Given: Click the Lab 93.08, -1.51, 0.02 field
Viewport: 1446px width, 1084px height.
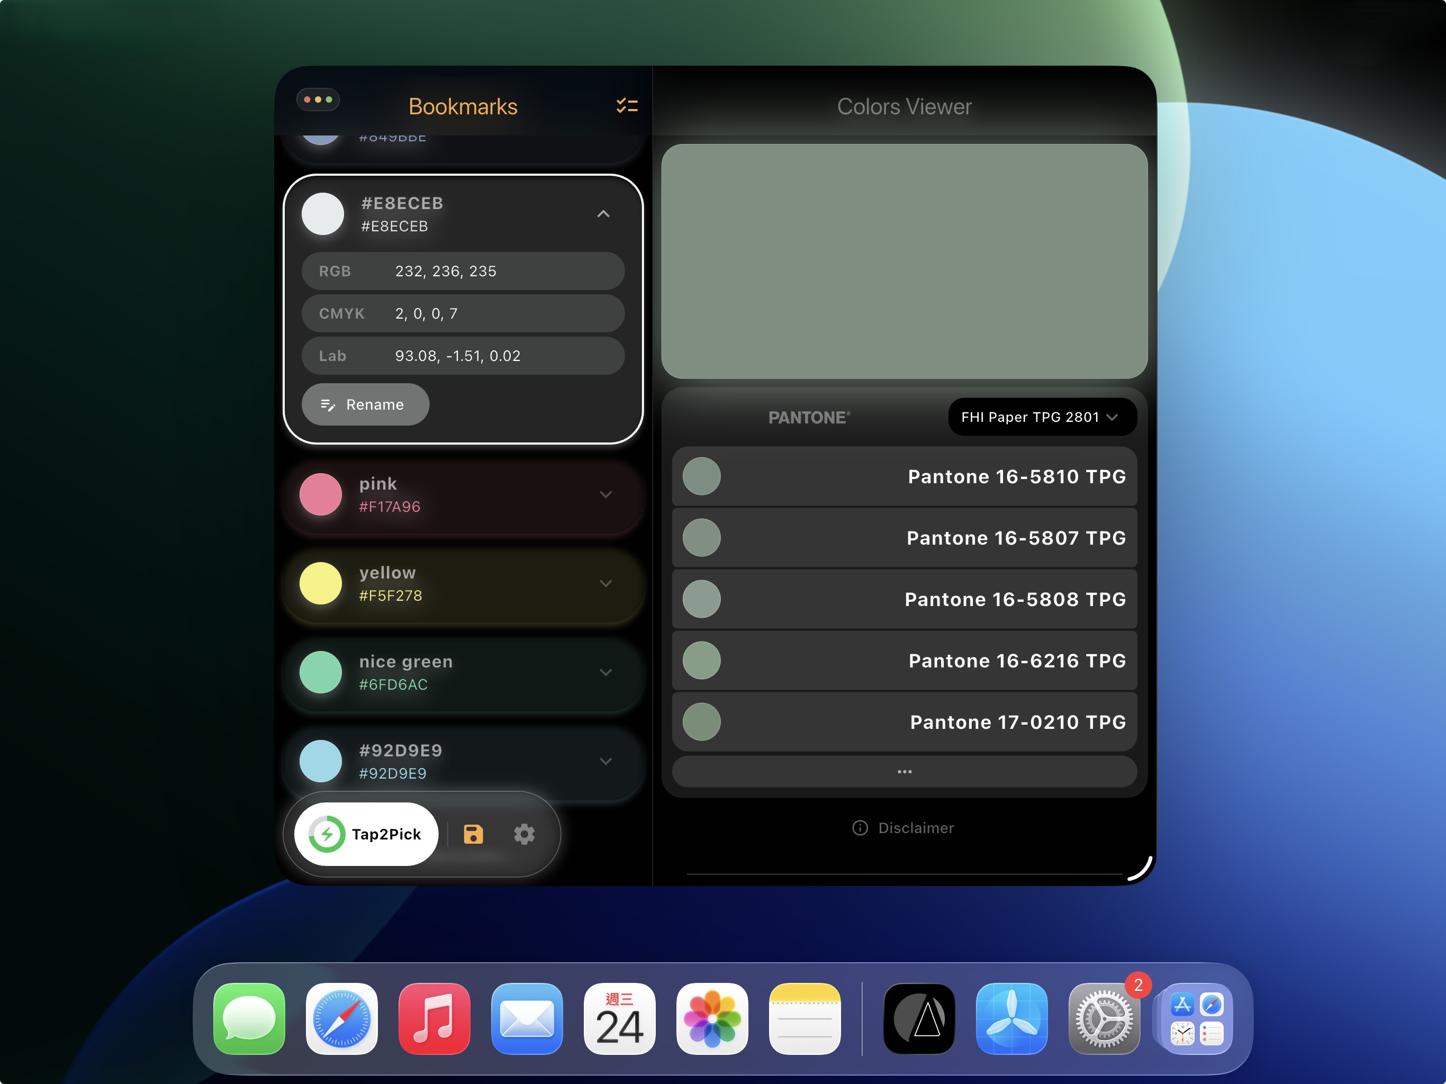Looking at the screenshot, I should pyautogui.click(x=464, y=356).
